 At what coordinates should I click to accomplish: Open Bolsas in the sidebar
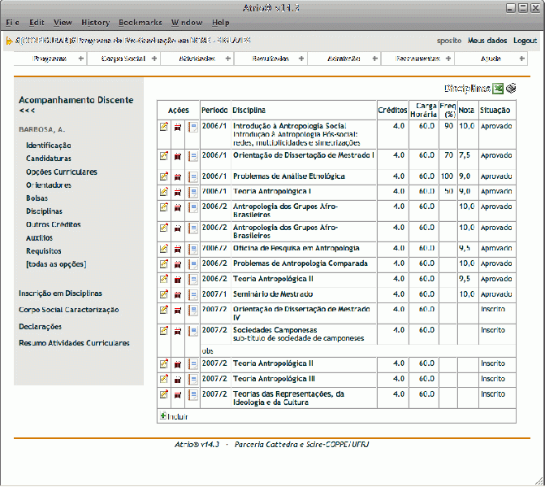(37, 198)
